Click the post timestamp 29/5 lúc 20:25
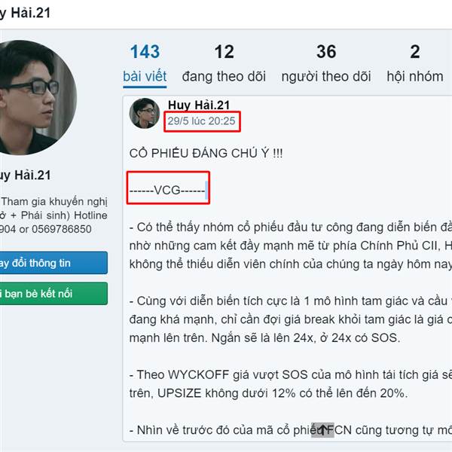452x452 pixels. pyautogui.click(x=201, y=121)
